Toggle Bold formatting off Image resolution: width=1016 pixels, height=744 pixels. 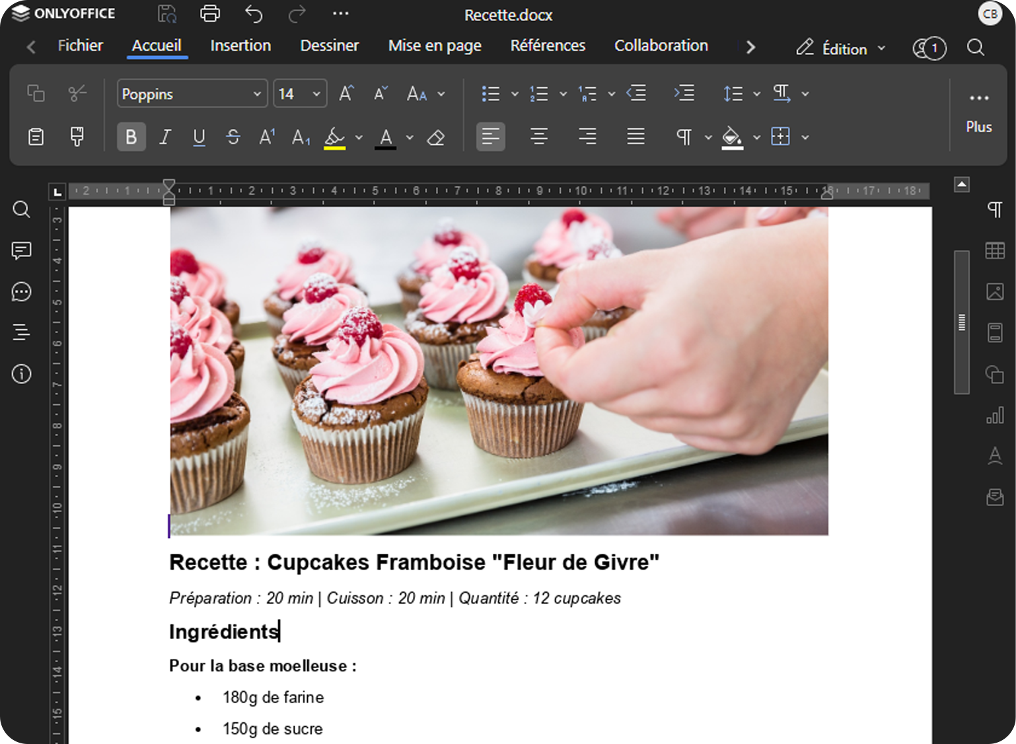(x=131, y=137)
